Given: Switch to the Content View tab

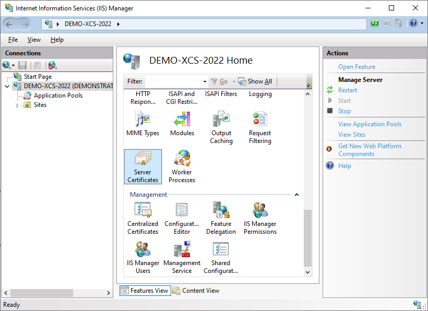Looking at the screenshot, I should (196, 291).
